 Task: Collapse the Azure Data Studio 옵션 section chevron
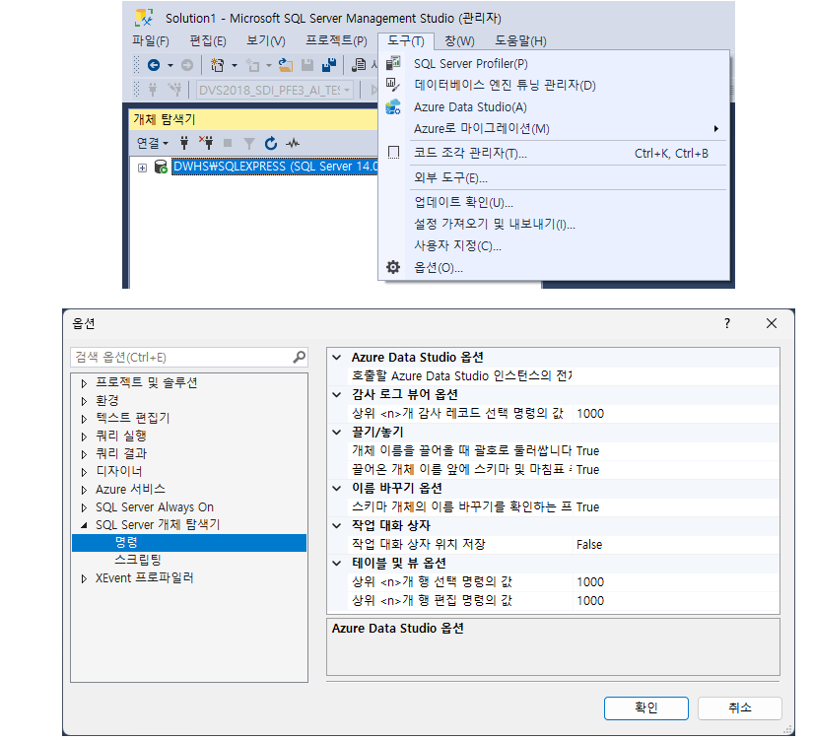[x=337, y=358]
